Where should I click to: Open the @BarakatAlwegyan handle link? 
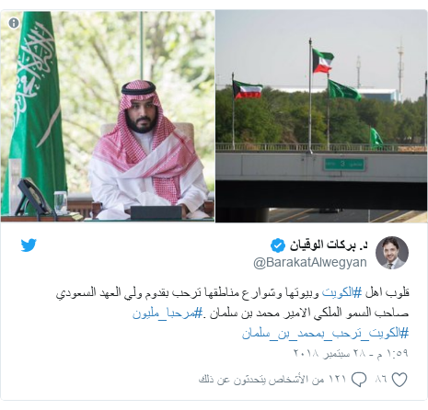[310, 263]
